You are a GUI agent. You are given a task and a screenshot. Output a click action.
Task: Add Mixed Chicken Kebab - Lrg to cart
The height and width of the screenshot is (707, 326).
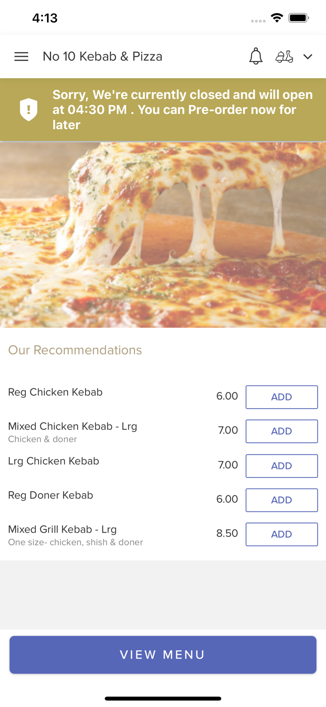[x=281, y=431]
